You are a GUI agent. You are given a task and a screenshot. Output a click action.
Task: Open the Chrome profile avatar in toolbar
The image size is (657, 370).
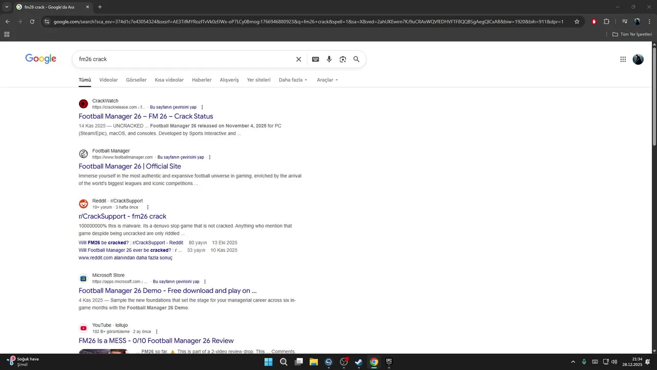pos(637,22)
